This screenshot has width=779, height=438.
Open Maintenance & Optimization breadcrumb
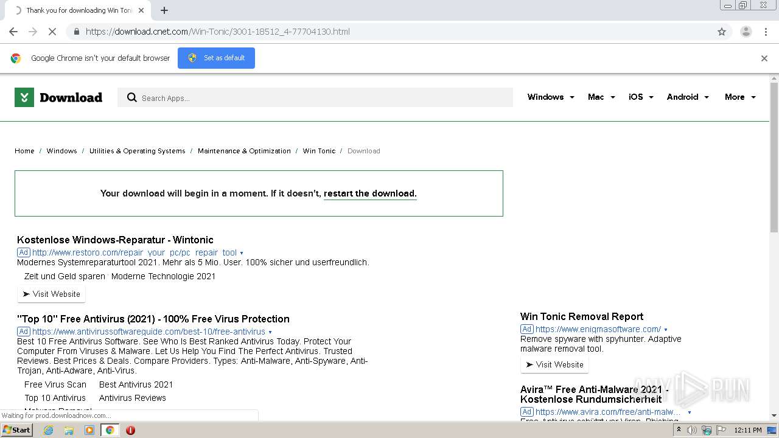(x=244, y=151)
